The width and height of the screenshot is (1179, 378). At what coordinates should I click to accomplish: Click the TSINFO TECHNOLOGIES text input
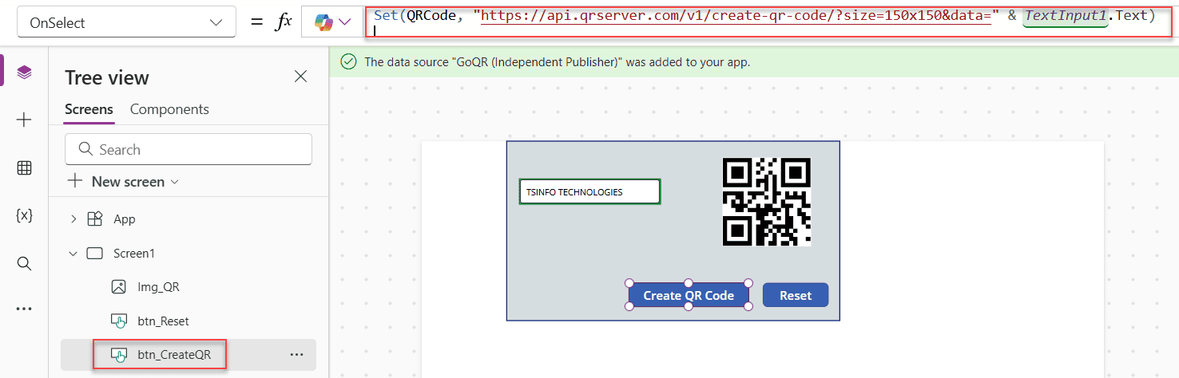pos(589,191)
